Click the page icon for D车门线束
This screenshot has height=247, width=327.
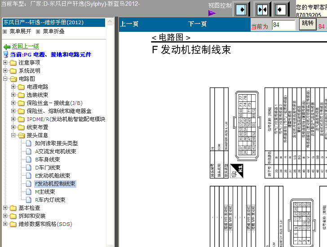pyautogui.click(x=29, y=168)
